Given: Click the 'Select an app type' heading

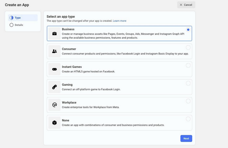Looking at the screenshot, I should (61, 16).
